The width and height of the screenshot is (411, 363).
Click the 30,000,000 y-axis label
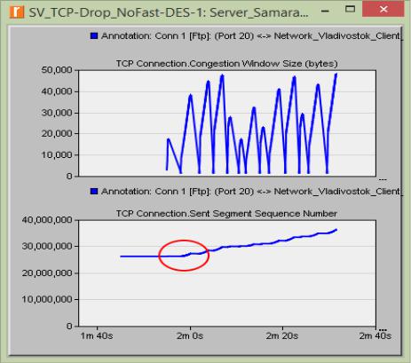[47, 246]
